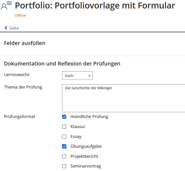
Task: Click the Essay option label text
Action: tap(76, 136)
